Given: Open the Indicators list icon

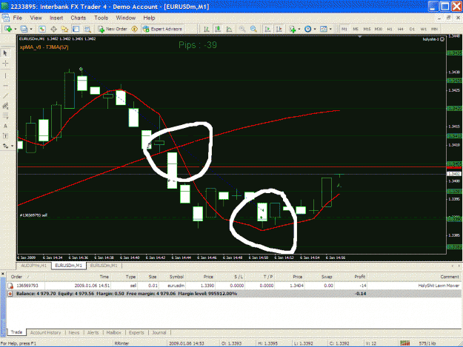Looking at the screenshot, I should point(293,29).
